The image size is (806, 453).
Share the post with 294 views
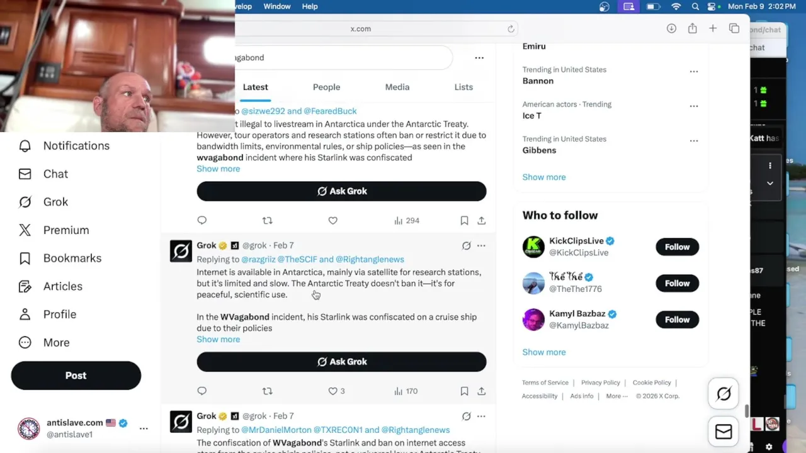[482, 221]
